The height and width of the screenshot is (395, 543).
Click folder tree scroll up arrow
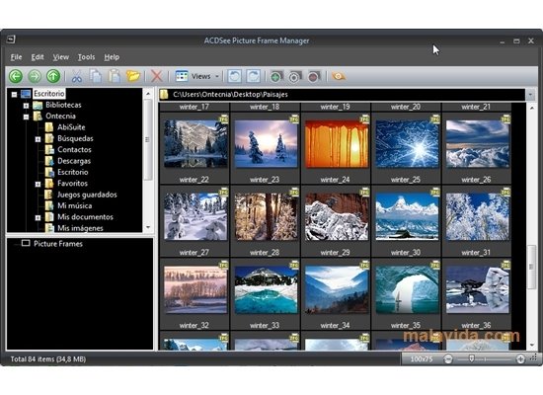click(148, 94)
